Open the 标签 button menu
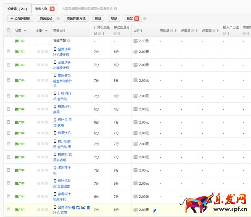 click(133, 19)
